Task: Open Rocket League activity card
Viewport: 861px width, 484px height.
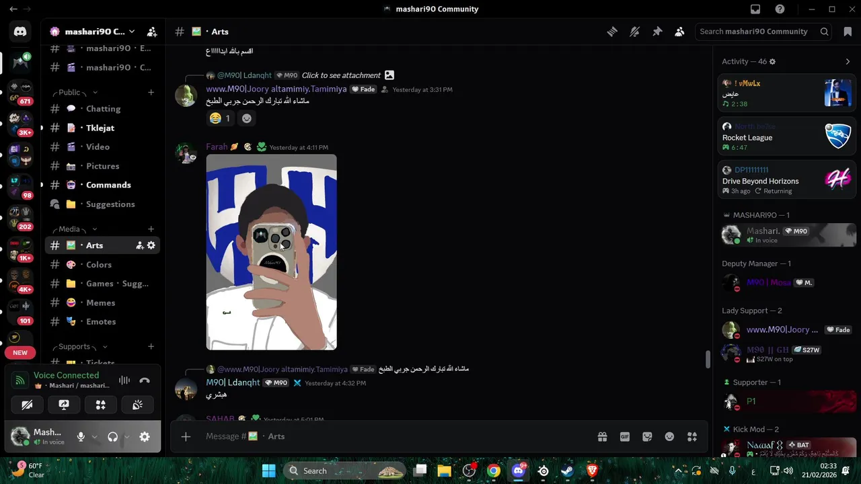Action: point(787,136)
